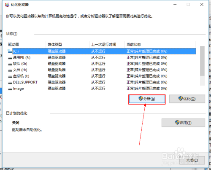Viewport: 211px width, 170px height.
Task: Minimize the 优化驱动器 window
Action: click(x=175, y=5)
